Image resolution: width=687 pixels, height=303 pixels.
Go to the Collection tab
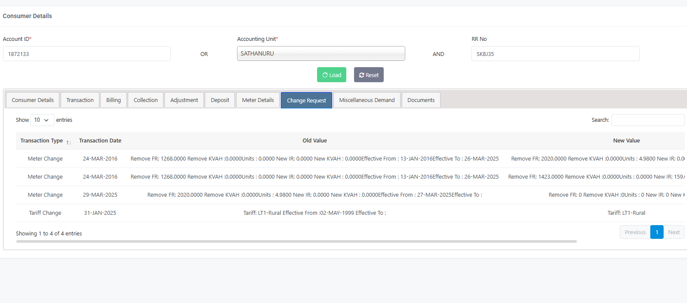pyautogui.click(x=146, y=100)
